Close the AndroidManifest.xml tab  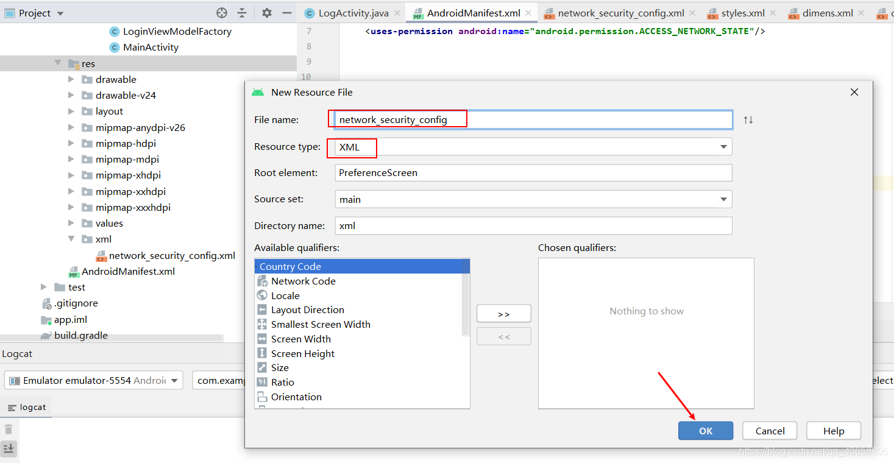[x=528, y=13]
